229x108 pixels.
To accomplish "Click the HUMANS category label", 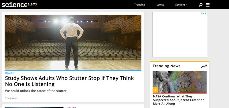I will (x=71, y=107).
